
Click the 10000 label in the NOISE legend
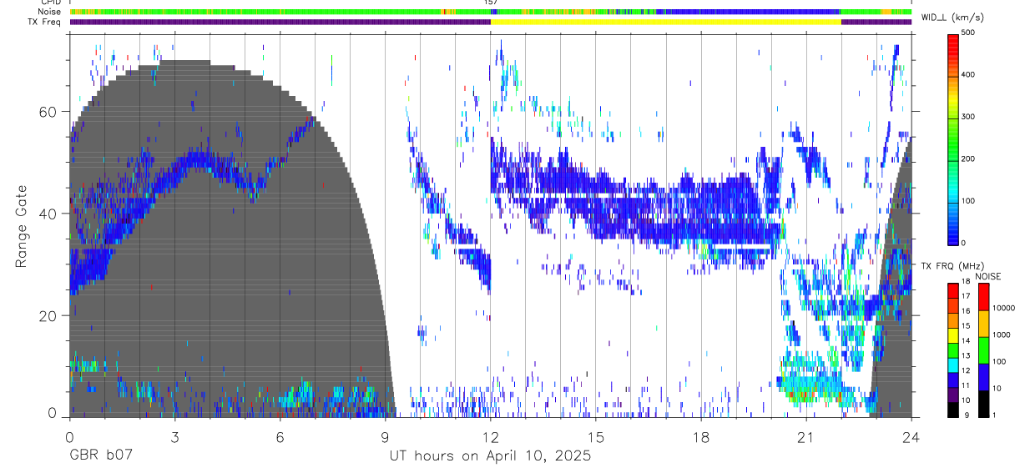point(1004,308)
